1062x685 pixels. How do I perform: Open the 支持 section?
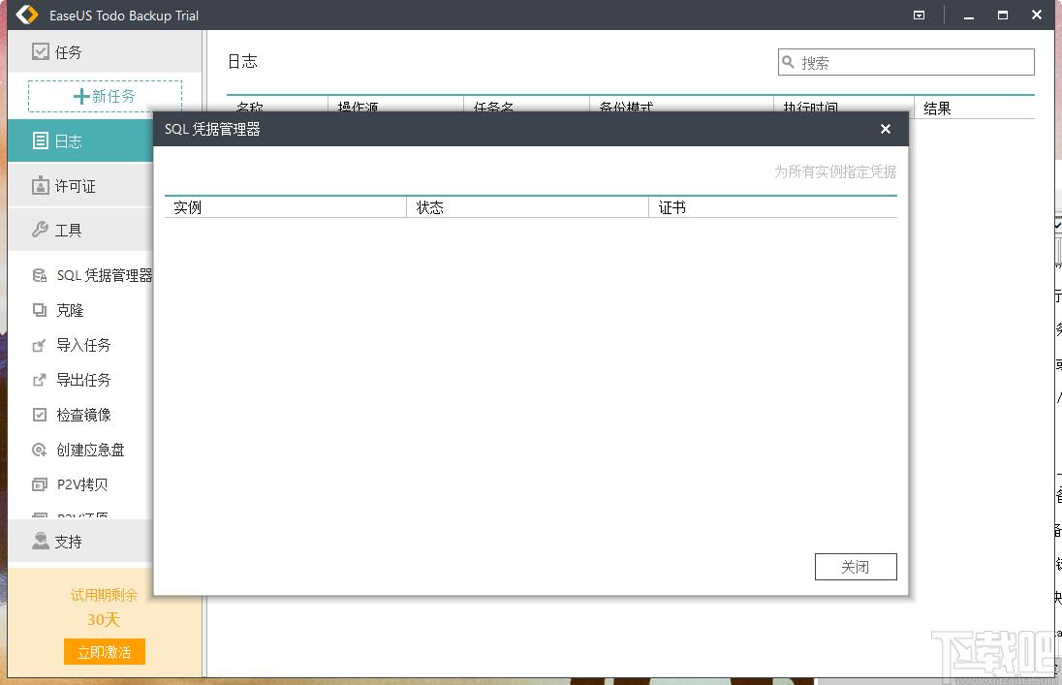click(80, 541)
